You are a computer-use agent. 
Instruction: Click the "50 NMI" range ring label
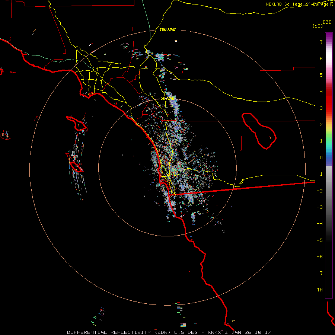[168, 98]
